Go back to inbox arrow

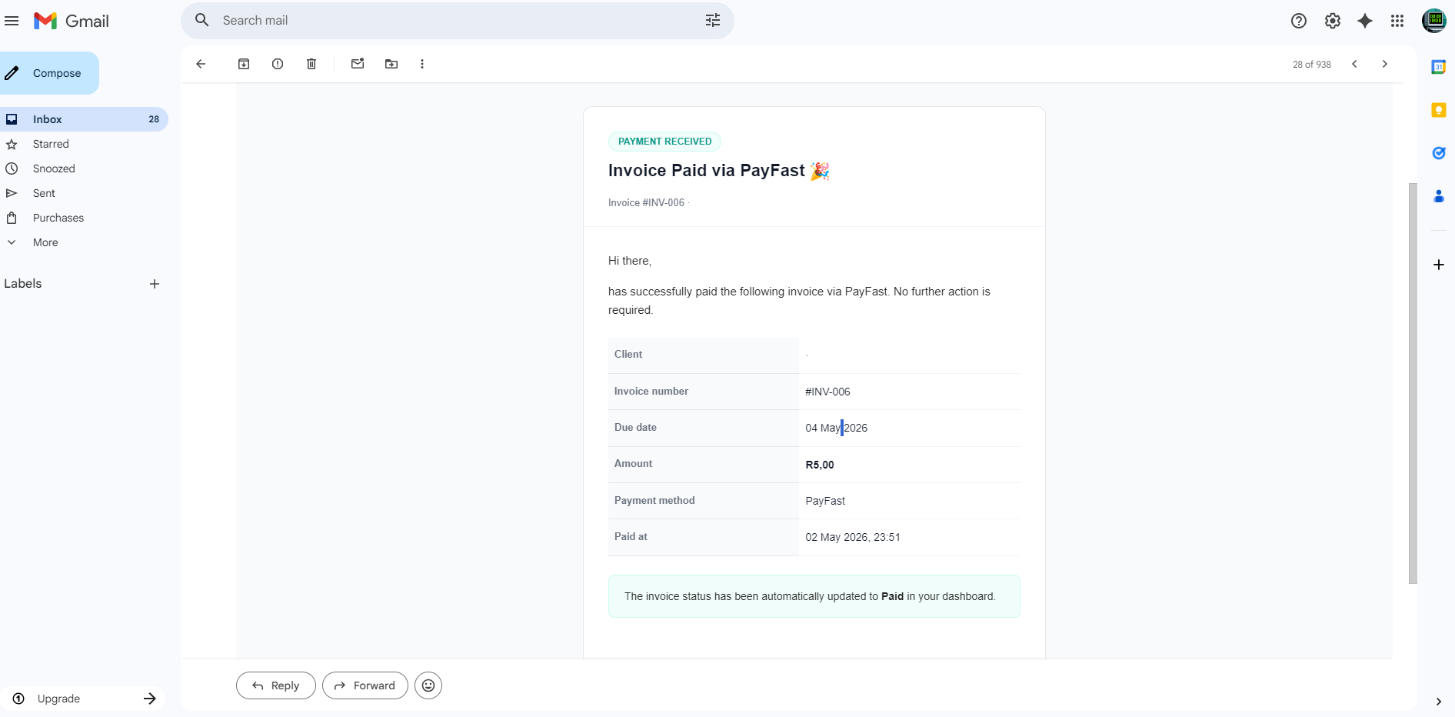201,64
